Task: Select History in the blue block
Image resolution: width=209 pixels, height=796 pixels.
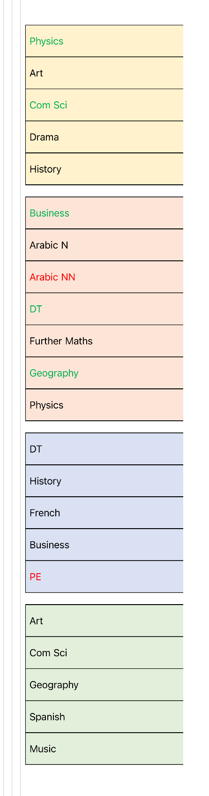Action: [104, 481]
